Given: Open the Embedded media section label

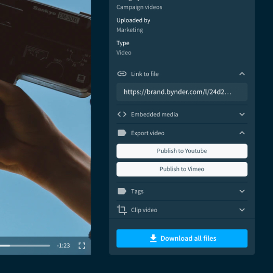Looking at the screenshot, I should tap(154, 114).
